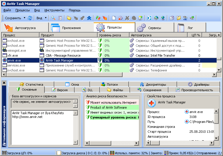The image size is (223, 156).
Task: Click the binoculars ABC find text icon
Action: pyautogui.click(x=185, y=18)
